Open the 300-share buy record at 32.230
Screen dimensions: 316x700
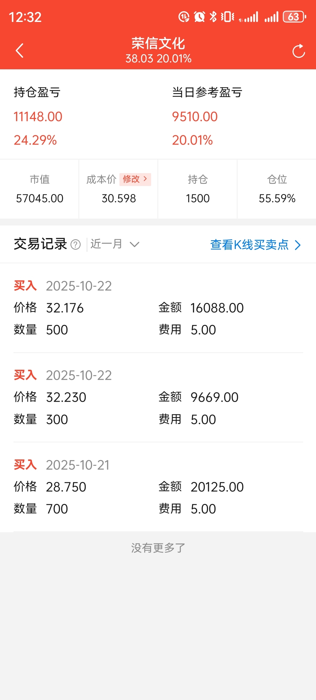tap(158, 397)
